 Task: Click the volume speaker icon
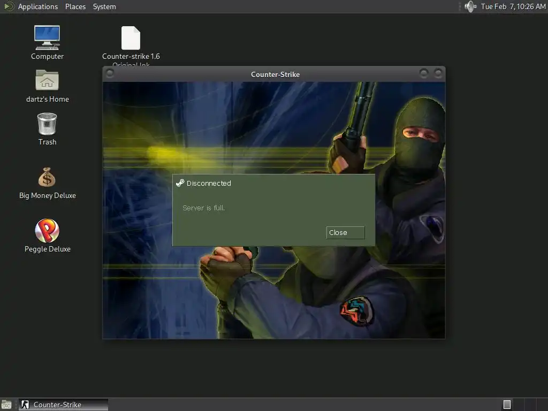point(470,6)
